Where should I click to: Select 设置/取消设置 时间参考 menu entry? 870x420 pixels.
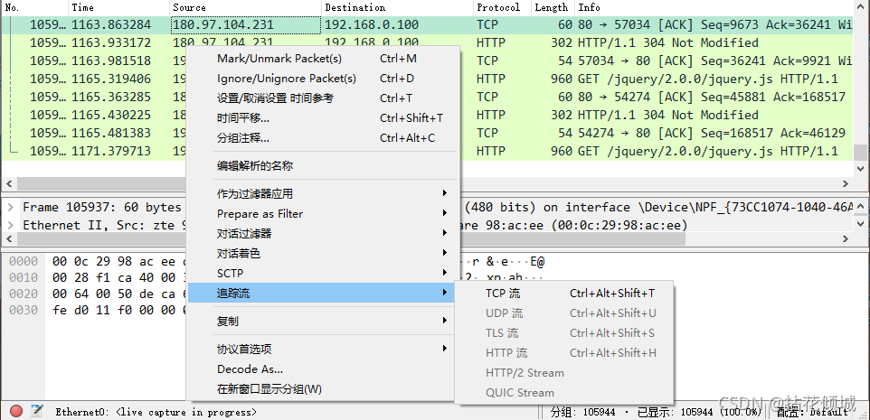click(323, 98)
